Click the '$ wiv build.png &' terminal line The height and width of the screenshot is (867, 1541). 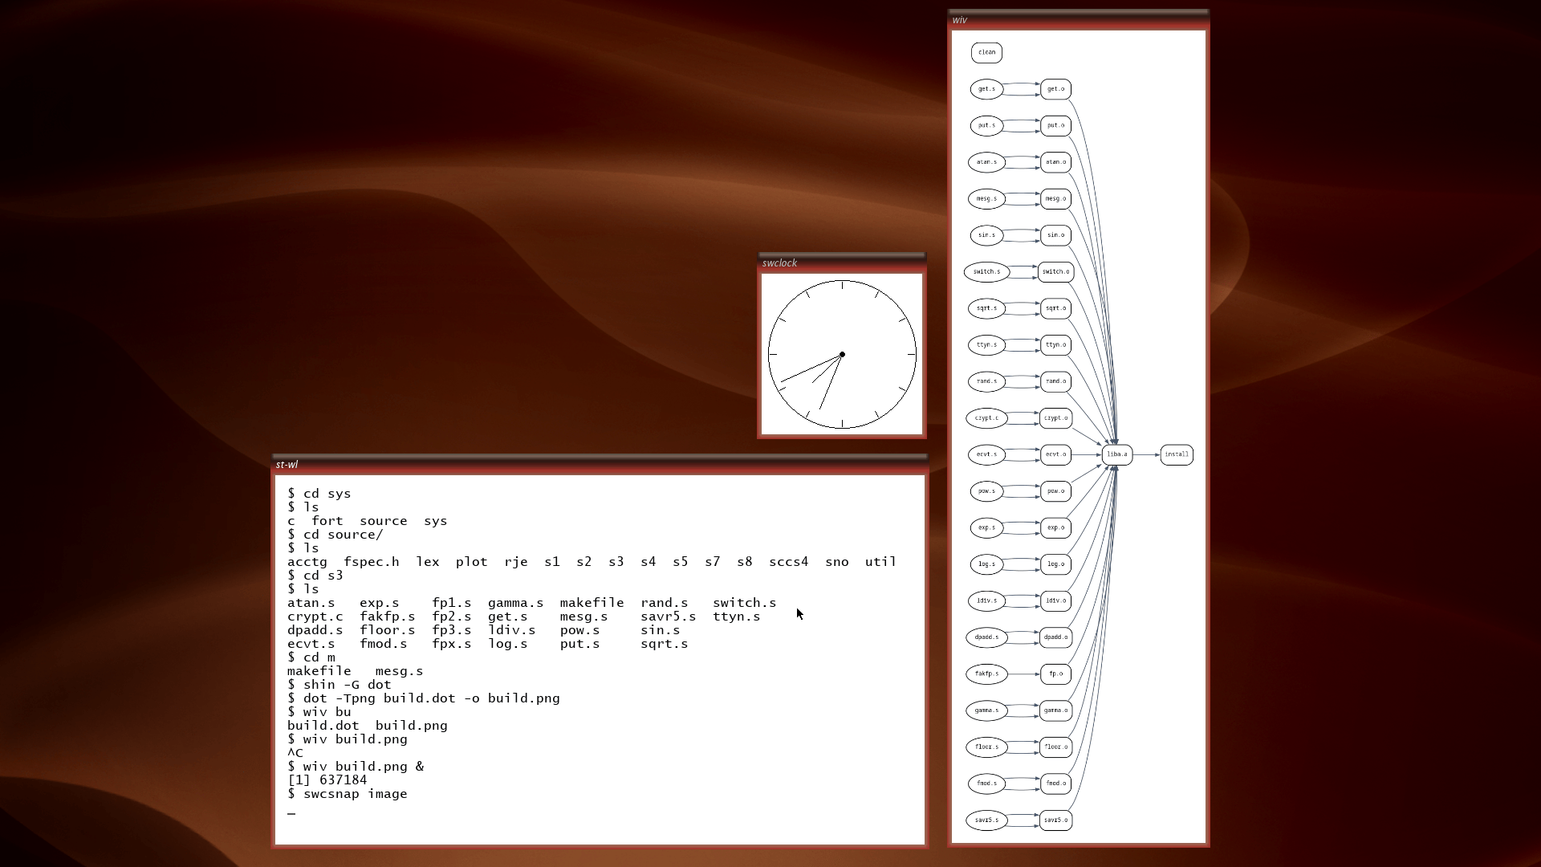click(356, 767)
